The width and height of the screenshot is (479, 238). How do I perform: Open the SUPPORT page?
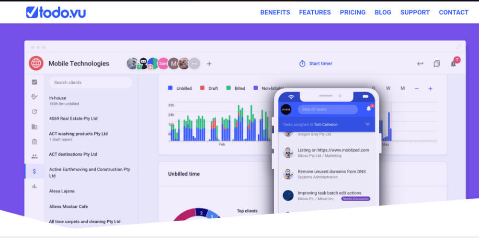[x=415, y=12]
